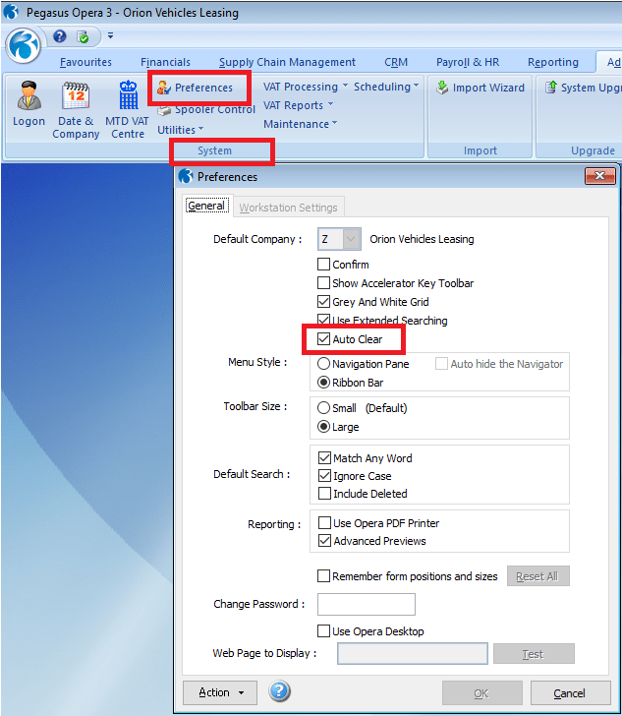622x716 pixels.
Task: Toggle Auto hide the Navigator checkbox
Action: pos(441,364)
